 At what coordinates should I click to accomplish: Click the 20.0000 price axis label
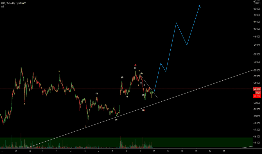tap(257, 116)
